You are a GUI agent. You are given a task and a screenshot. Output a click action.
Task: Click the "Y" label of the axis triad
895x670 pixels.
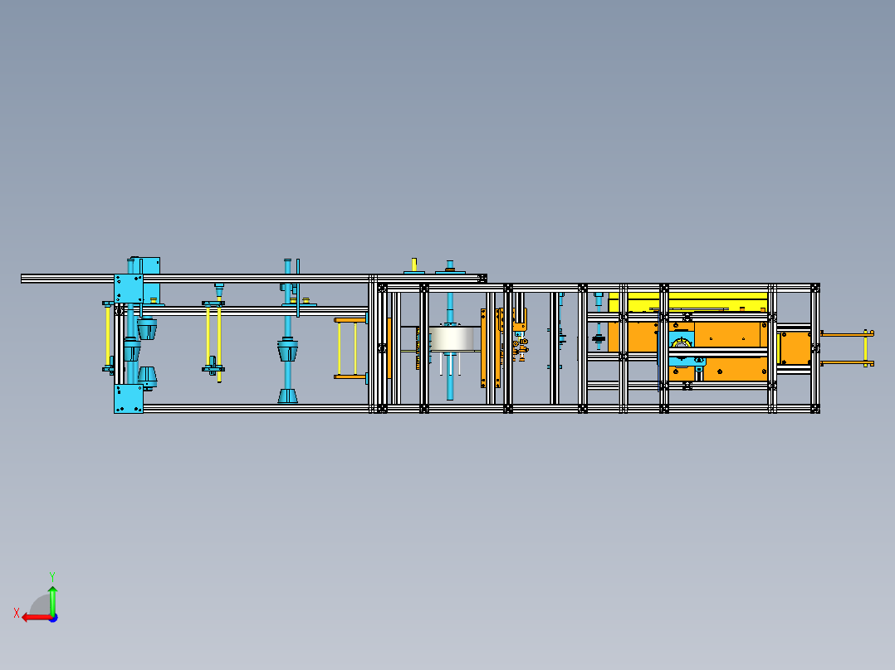52,577
